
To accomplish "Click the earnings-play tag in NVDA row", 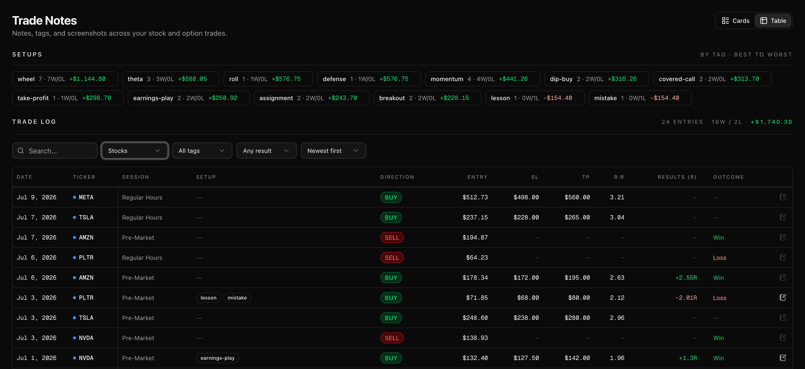I will tap(218, 358).
